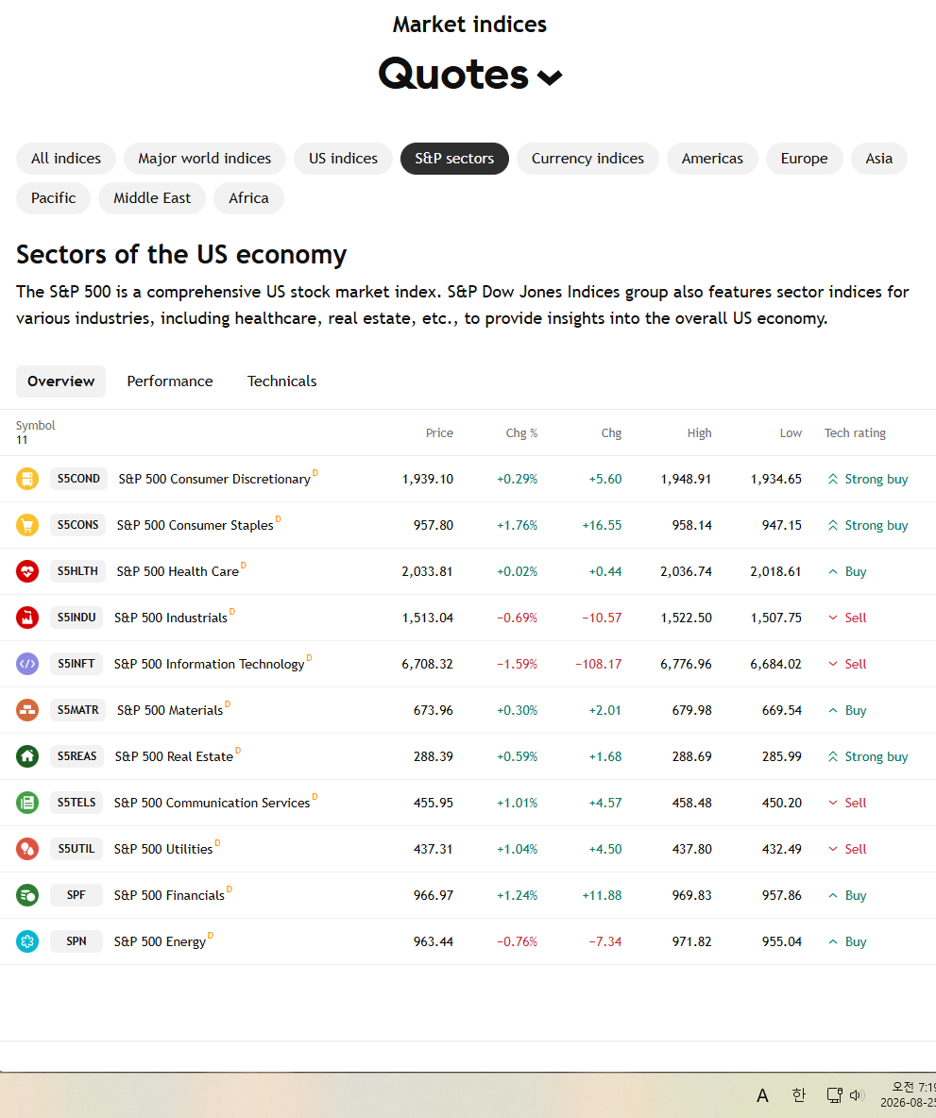Open the volume icon in system tray
The image size is (936, 1118).
pyautogui.click(x=857, y=1094)
